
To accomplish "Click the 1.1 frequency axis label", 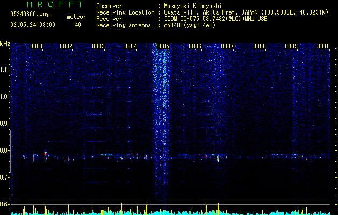I will (x=4, y=70).
